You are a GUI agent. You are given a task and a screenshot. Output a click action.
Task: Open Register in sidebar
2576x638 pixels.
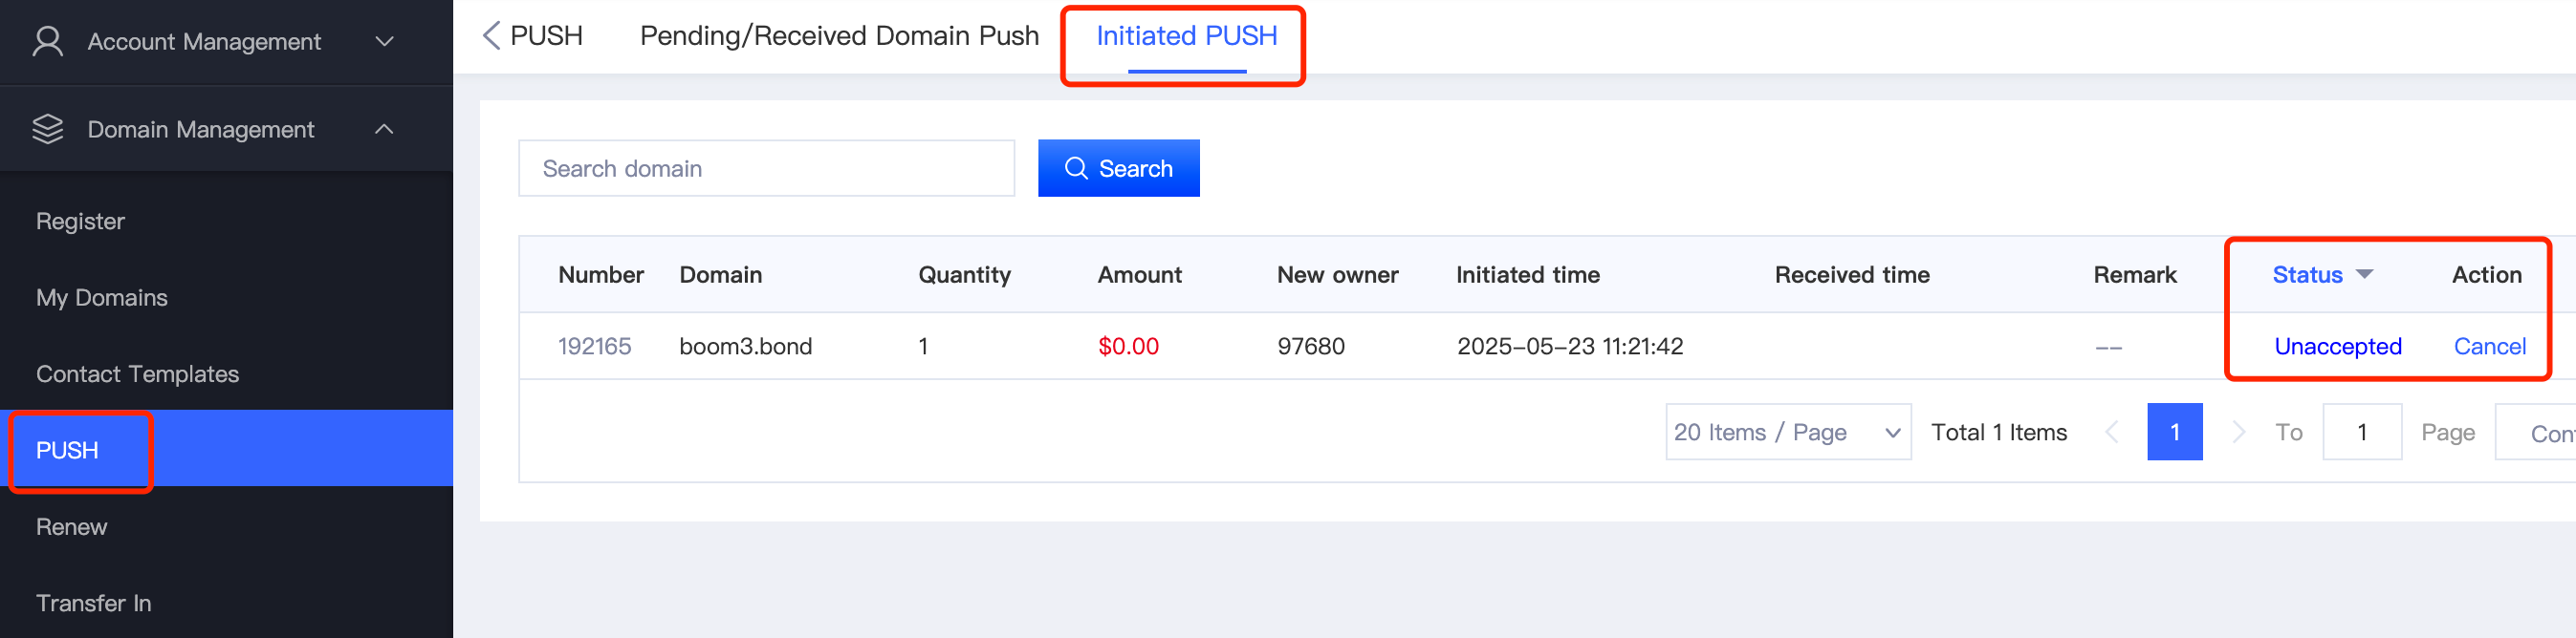coord(80,221)
